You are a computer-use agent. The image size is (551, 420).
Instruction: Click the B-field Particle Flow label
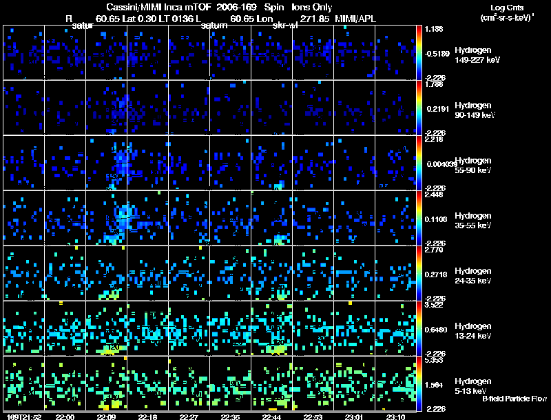pos(514,399)
